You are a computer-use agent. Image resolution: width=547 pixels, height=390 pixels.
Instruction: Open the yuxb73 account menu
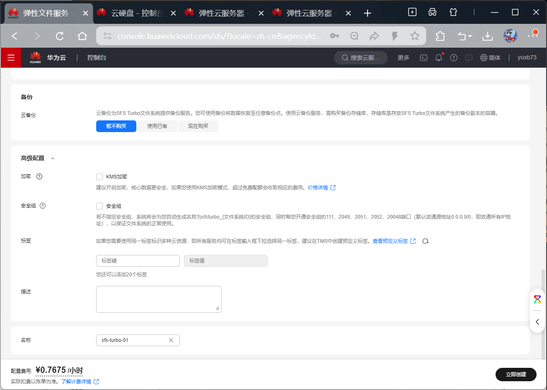[x=527, y=58]
